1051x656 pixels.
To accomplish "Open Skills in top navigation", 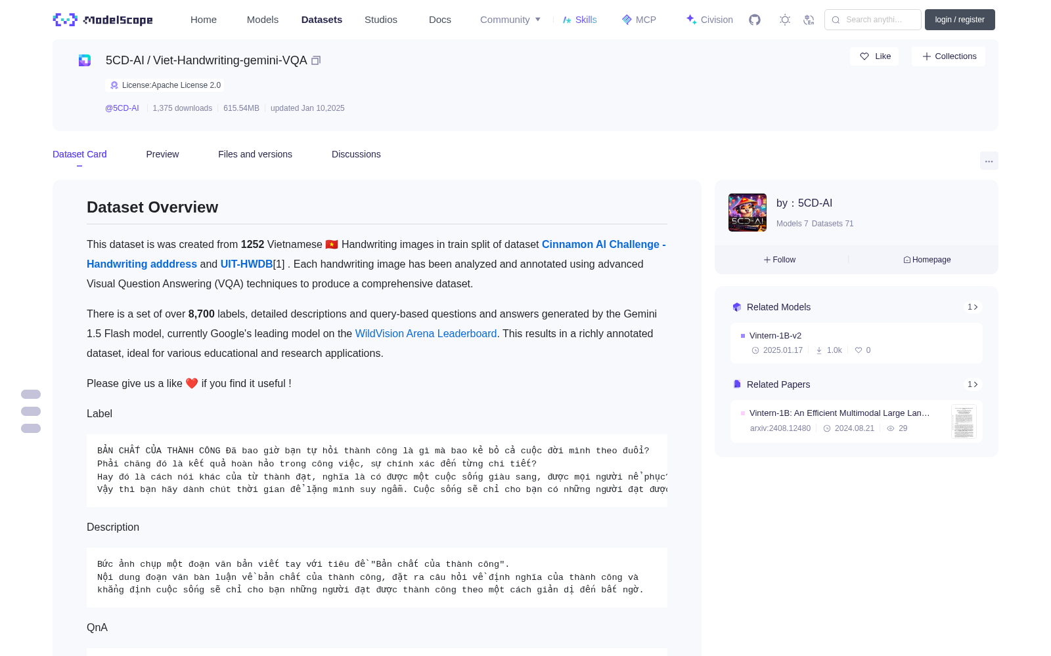I will click(x=580, y=20).
